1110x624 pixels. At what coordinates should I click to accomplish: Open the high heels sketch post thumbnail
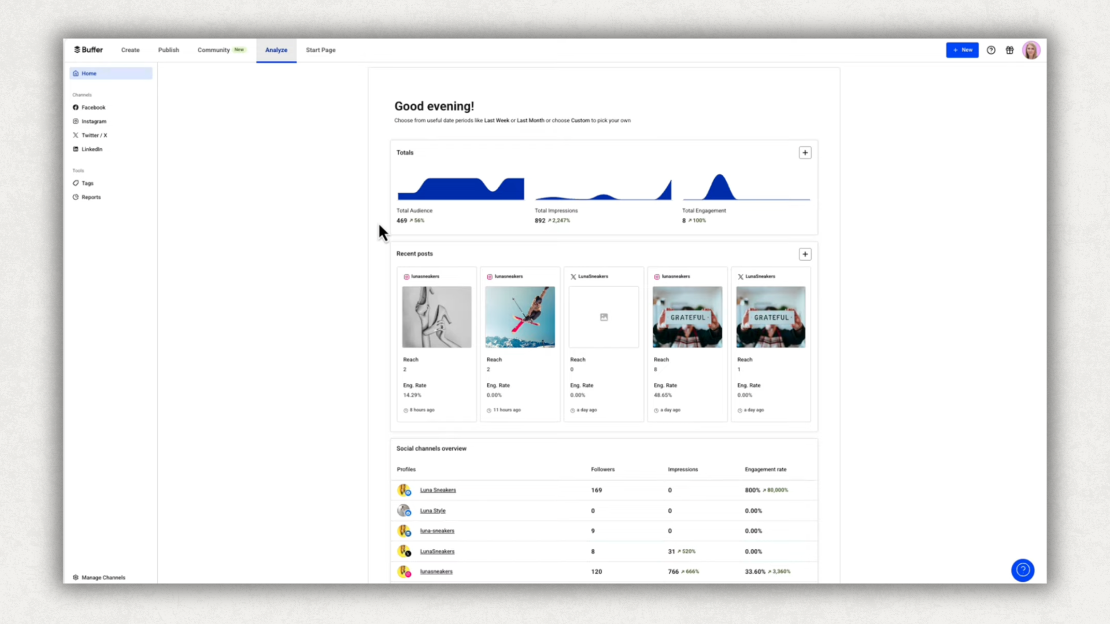pyautogui.click(x=436, y=317)
